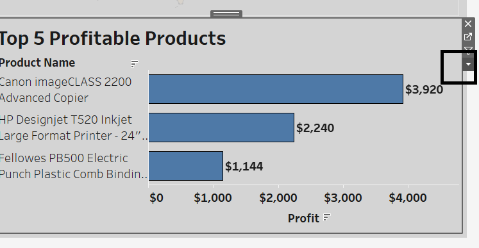The image size is (479, 248).
Task: Click the Product Name column header
Action: point(37,63)
